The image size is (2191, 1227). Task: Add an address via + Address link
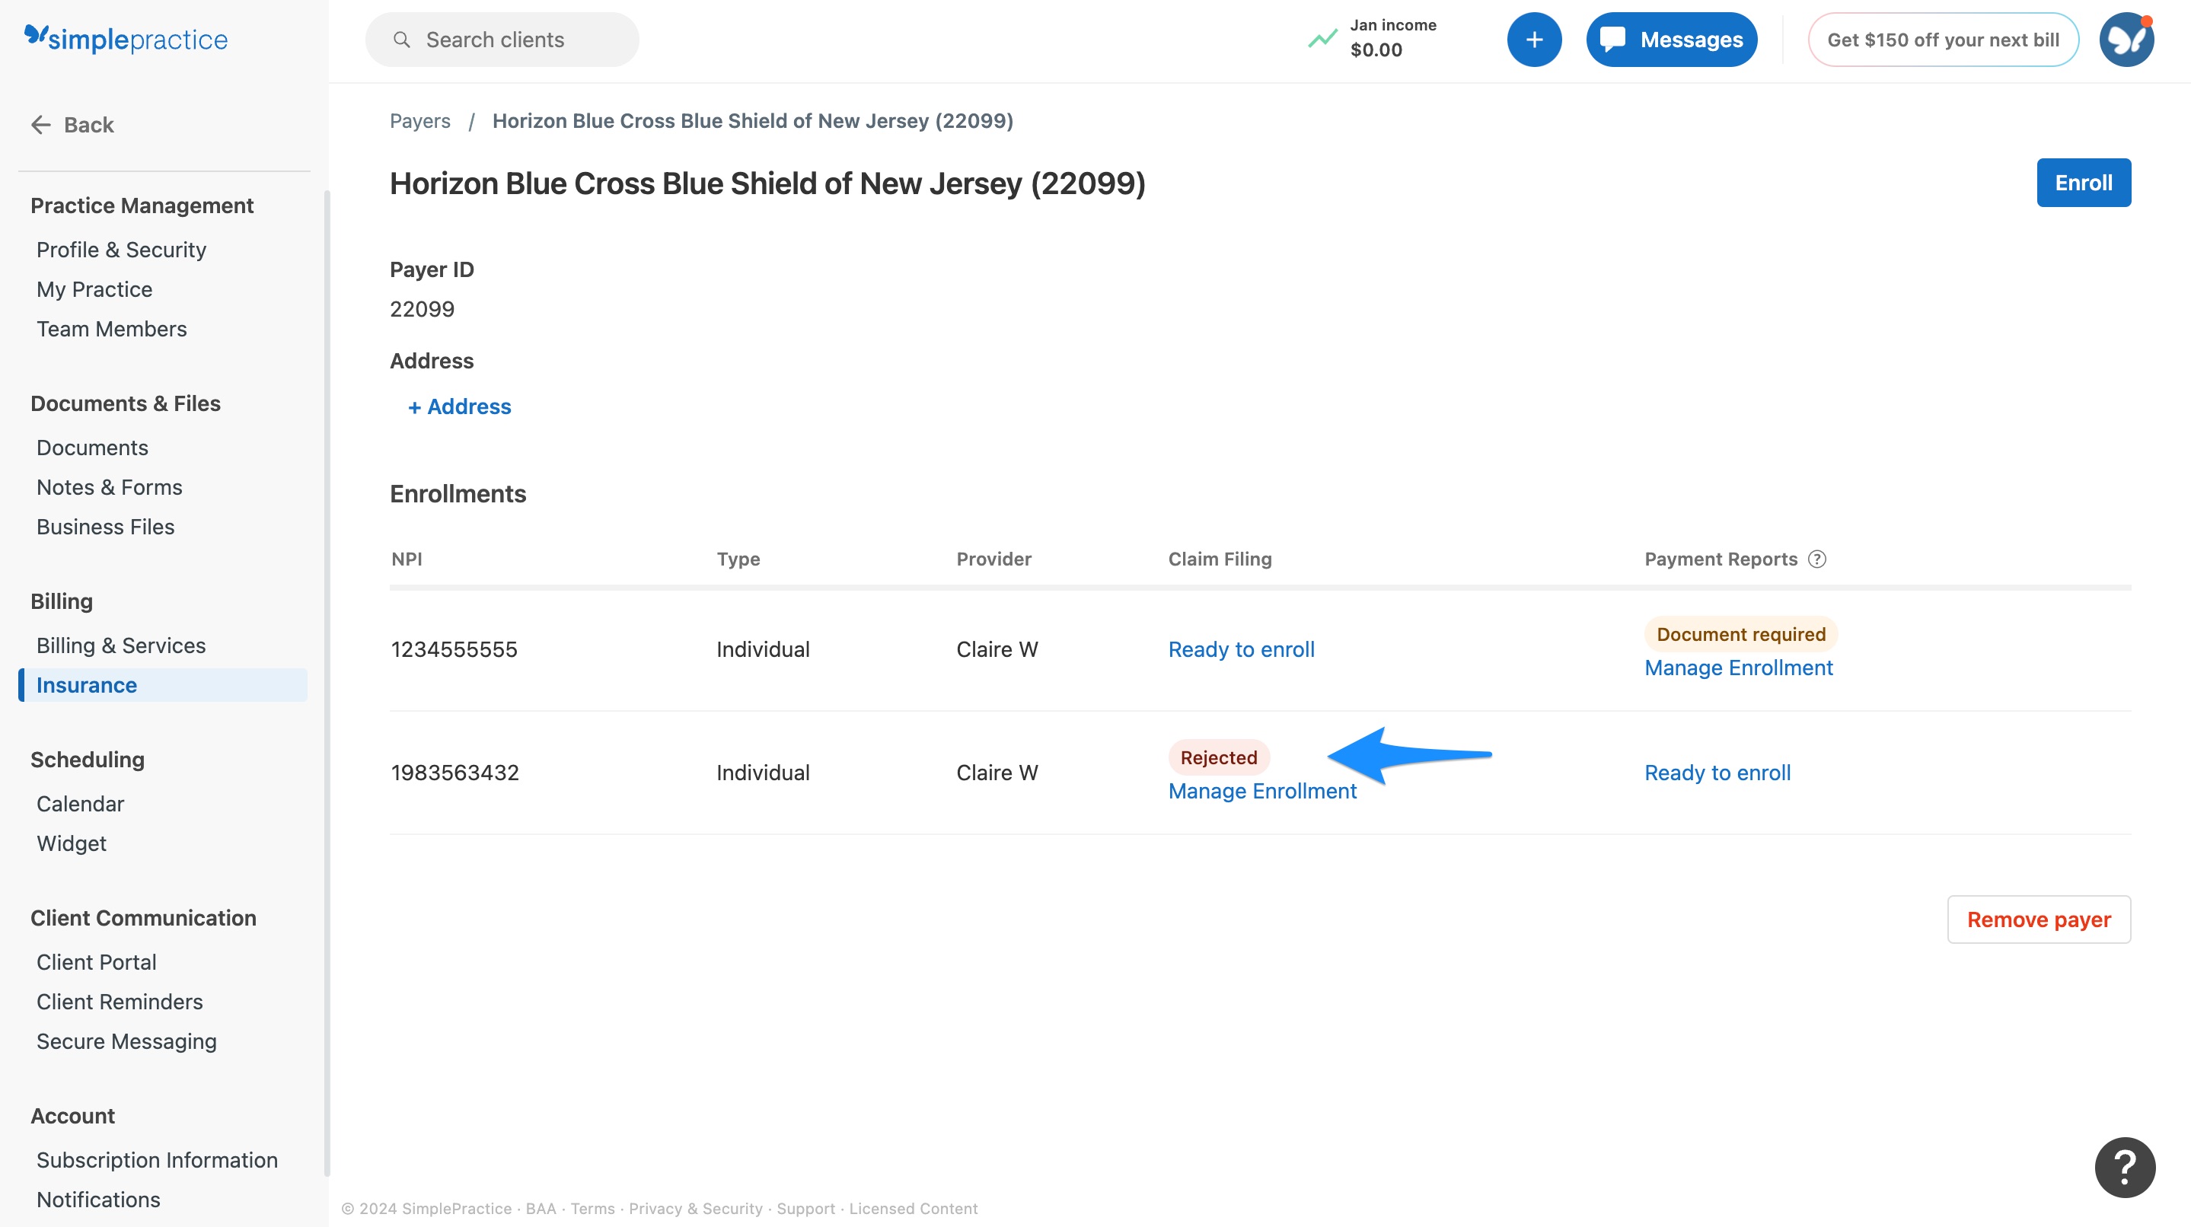point(459,406)
